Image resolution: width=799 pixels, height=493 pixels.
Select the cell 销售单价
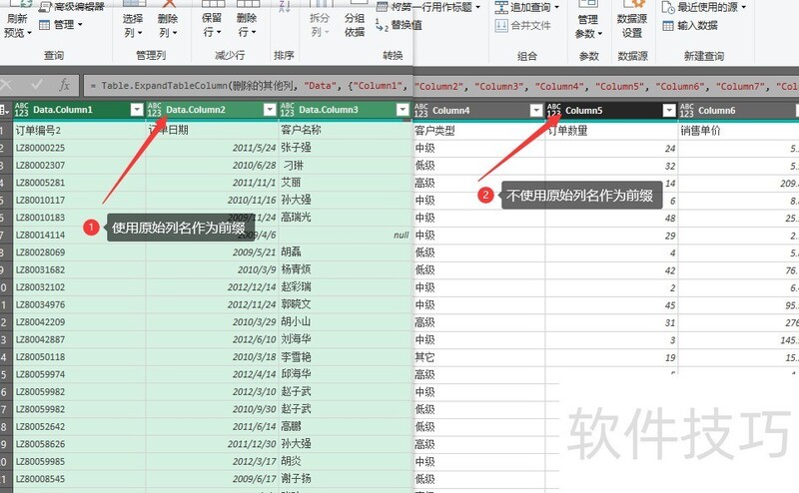[x=739, y=131]
